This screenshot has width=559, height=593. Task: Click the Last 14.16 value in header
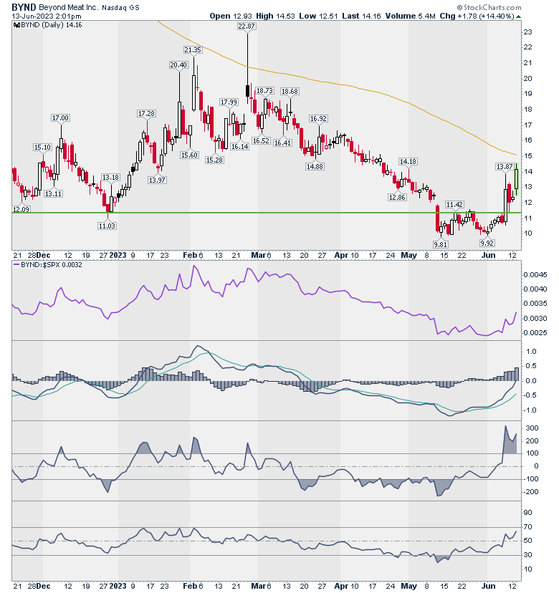[x=361, y=16]
